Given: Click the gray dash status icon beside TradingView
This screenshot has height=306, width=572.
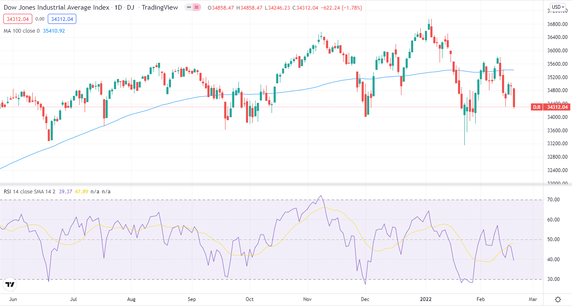Looking at the screenshot, I should (x=189, y=8).
